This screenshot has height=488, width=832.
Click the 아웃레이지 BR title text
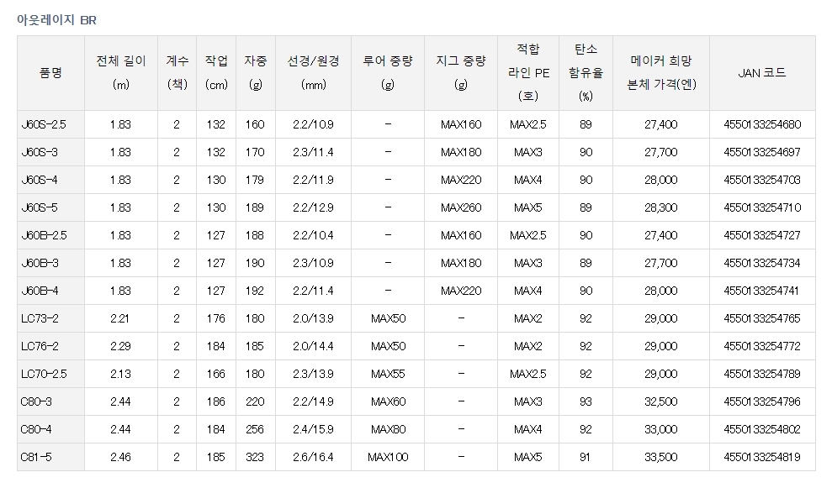pyautogui.click(x=56, y=20)
